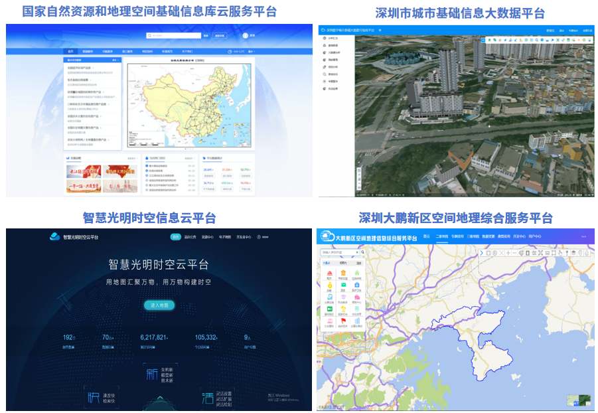Screen dimensions: 598x413
Task: Open 数据服务 in national platform navbar
Action: point(88,52)
